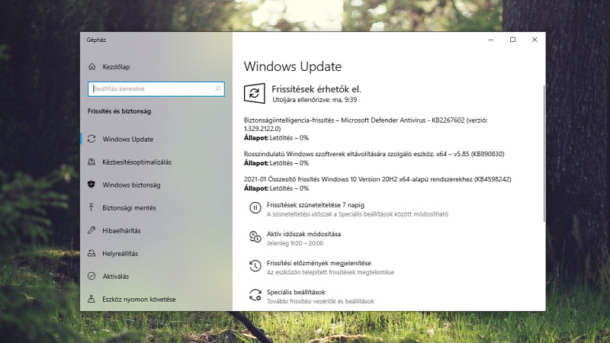This screenshot has width=610, height=343.
Task: Click the history icon for Frissítési előzmények
Action: [x=255, y=266]
